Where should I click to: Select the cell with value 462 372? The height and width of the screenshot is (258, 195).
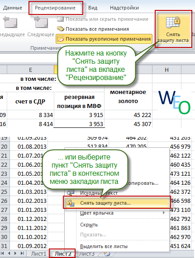(180, 192)
